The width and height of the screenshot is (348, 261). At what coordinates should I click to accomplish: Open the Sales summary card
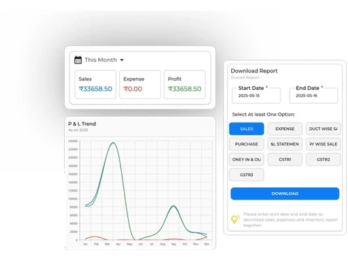click(95, 84)
